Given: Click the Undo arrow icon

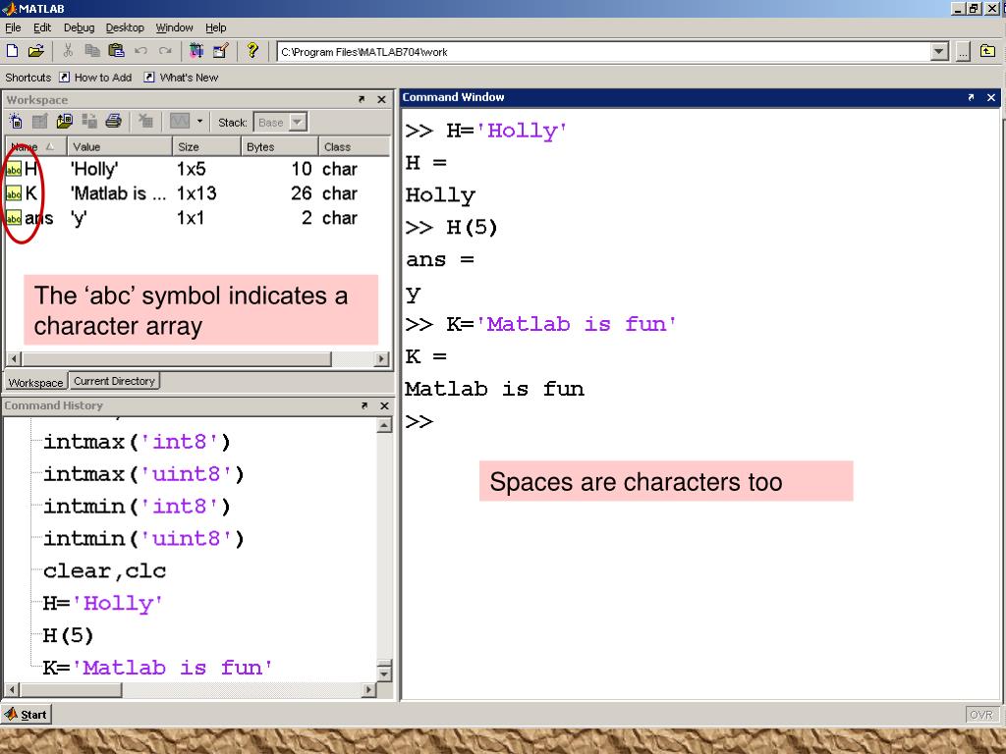Looking at the screenshot, I should pyautogui.click(x=141, y=51).
